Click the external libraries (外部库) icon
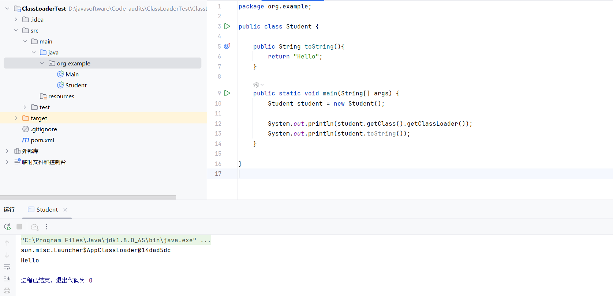Screen dimensions: 613x296 tap(17, 151)
